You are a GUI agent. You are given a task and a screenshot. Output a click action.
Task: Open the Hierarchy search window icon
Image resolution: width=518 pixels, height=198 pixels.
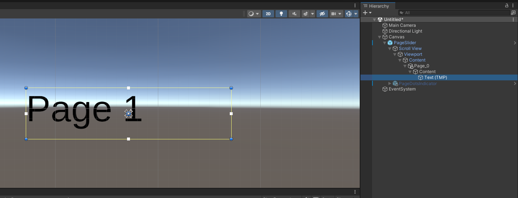click(513, 13)
